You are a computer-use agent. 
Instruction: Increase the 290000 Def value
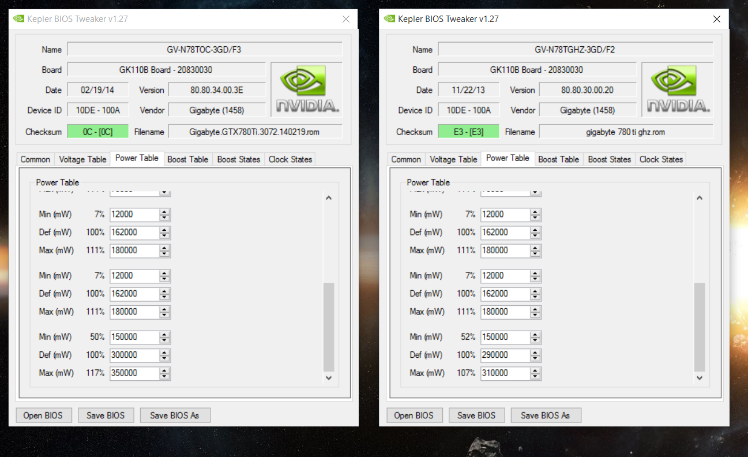535,352
